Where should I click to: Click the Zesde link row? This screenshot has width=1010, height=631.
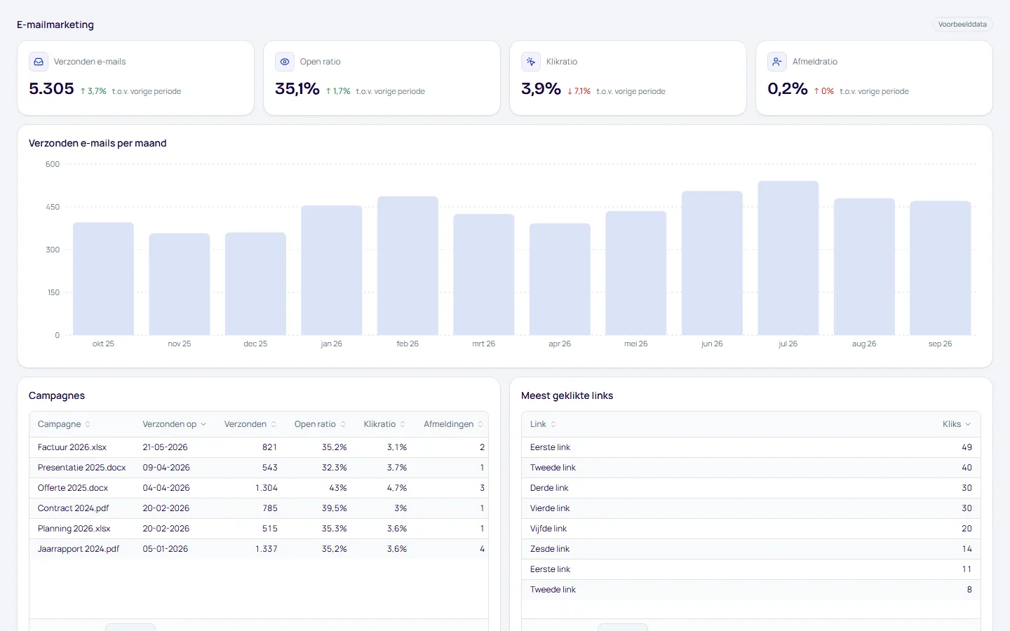pyautogui.click(x=751, y=549)
